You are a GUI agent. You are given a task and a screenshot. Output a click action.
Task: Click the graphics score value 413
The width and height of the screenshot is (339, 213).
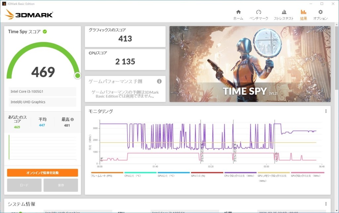(x=125, y=39)
